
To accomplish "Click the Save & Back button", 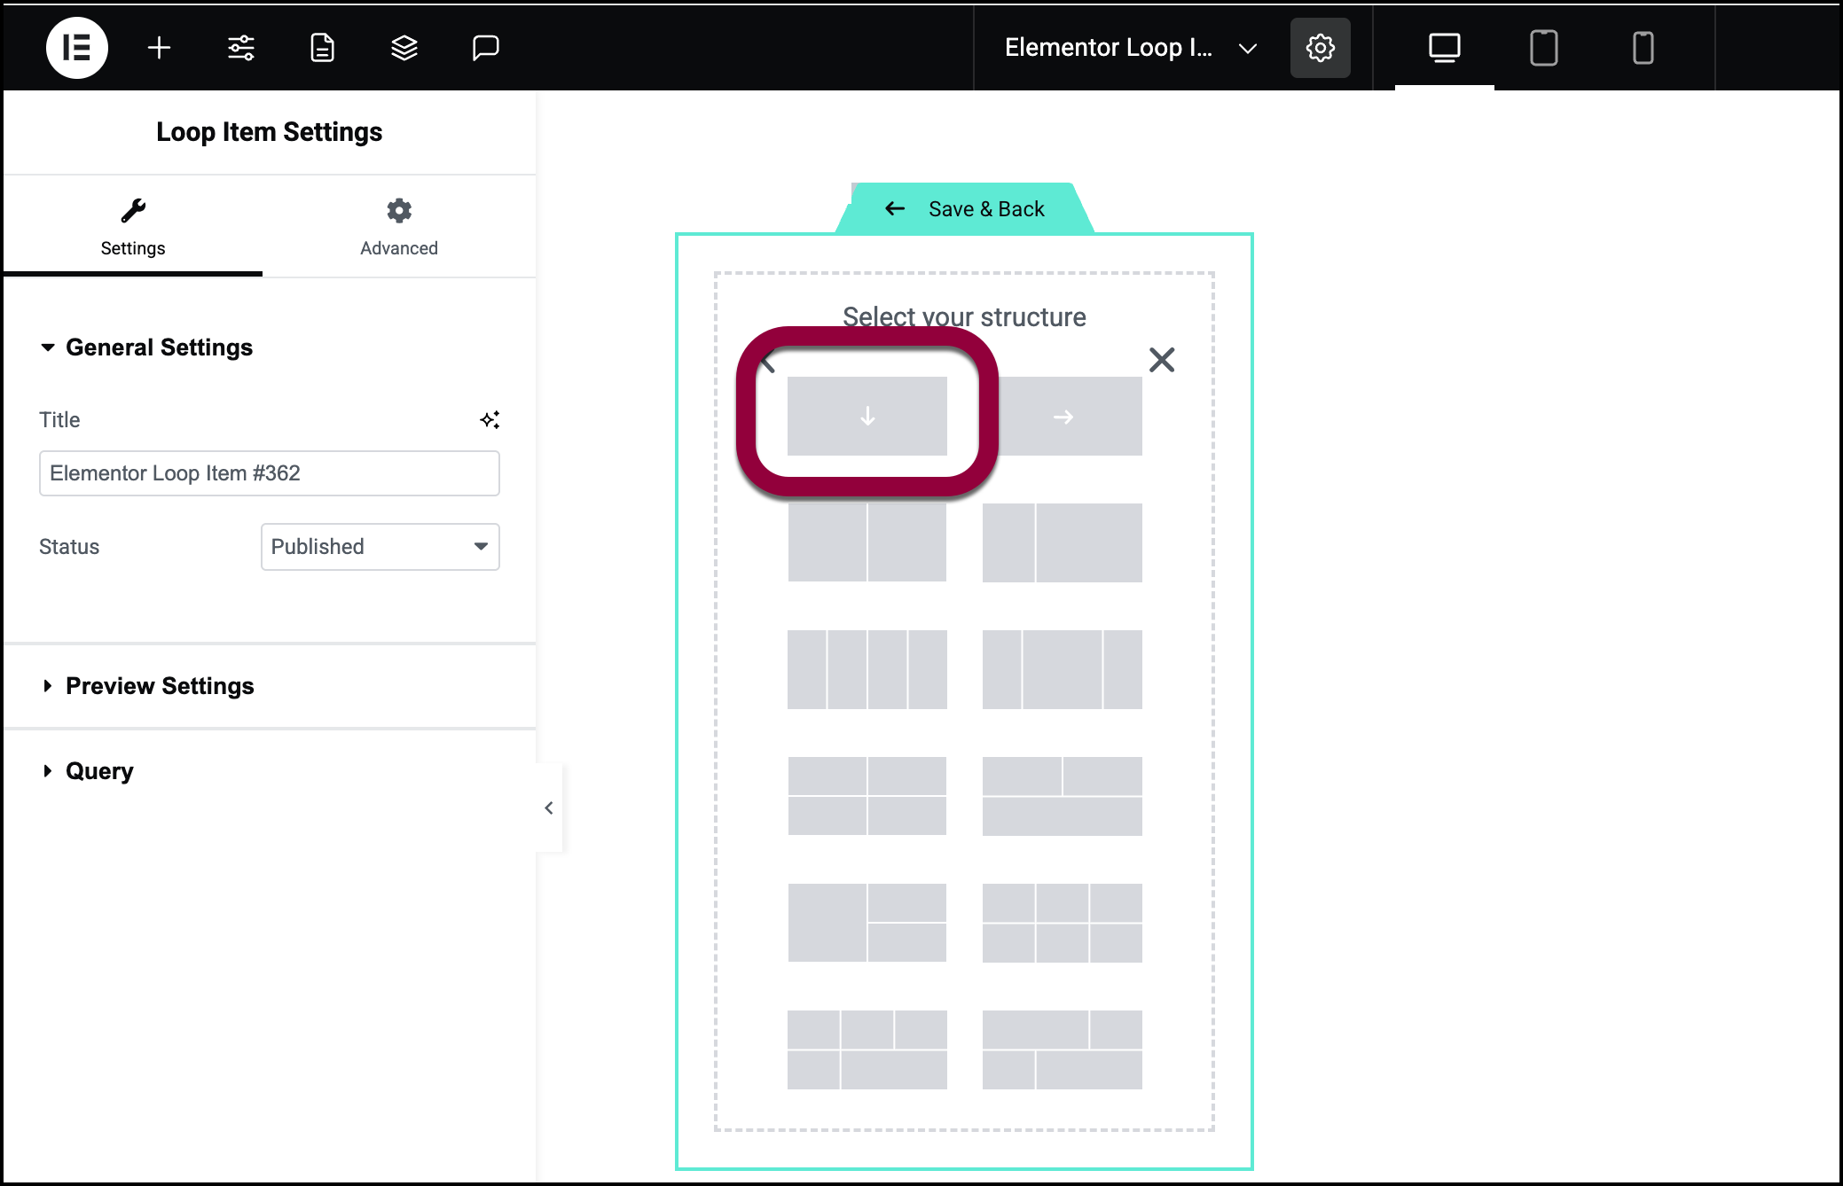I will [x=966, y=209].
